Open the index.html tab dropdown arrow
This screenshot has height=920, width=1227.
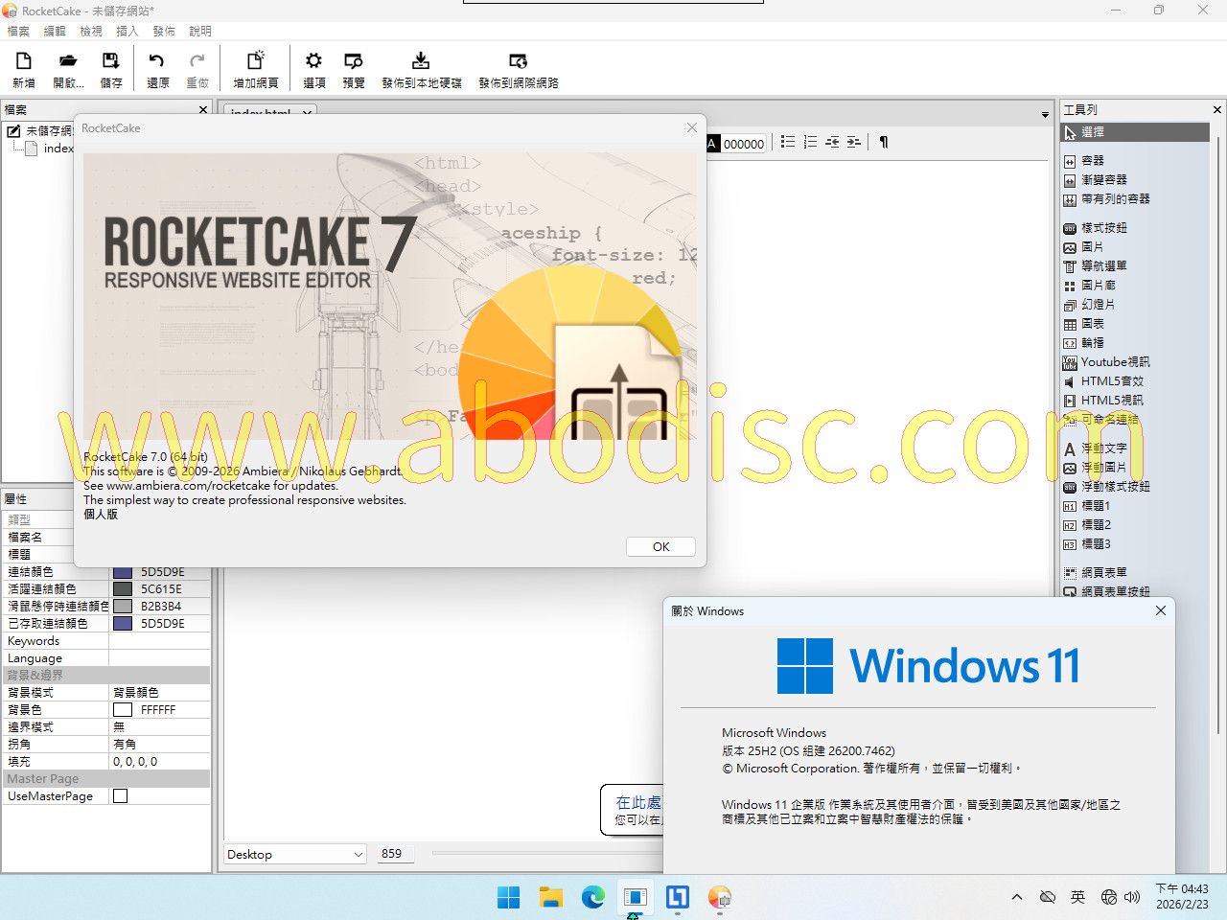pos(307,113)
